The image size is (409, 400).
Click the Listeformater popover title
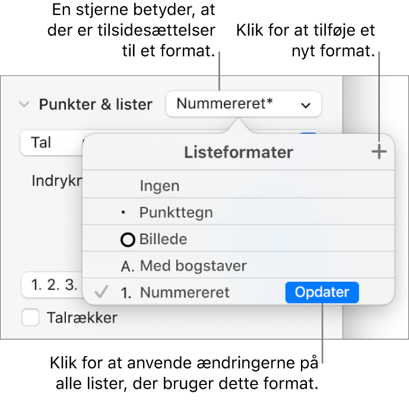pyautogui.click(x=239, y=152)
